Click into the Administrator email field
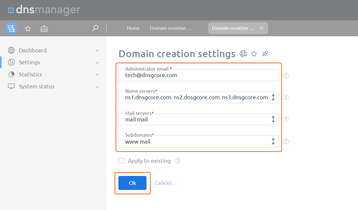The width and height of the screenshot is (358, 210). pos(199,75)
